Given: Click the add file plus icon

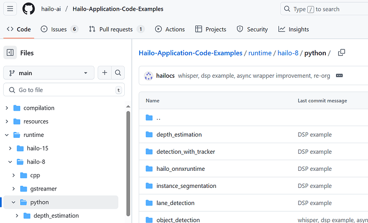Looking at the screenshot, I should (x=105, y=73).
